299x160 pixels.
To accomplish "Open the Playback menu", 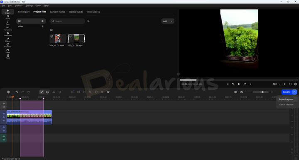I will coord(19,5).
